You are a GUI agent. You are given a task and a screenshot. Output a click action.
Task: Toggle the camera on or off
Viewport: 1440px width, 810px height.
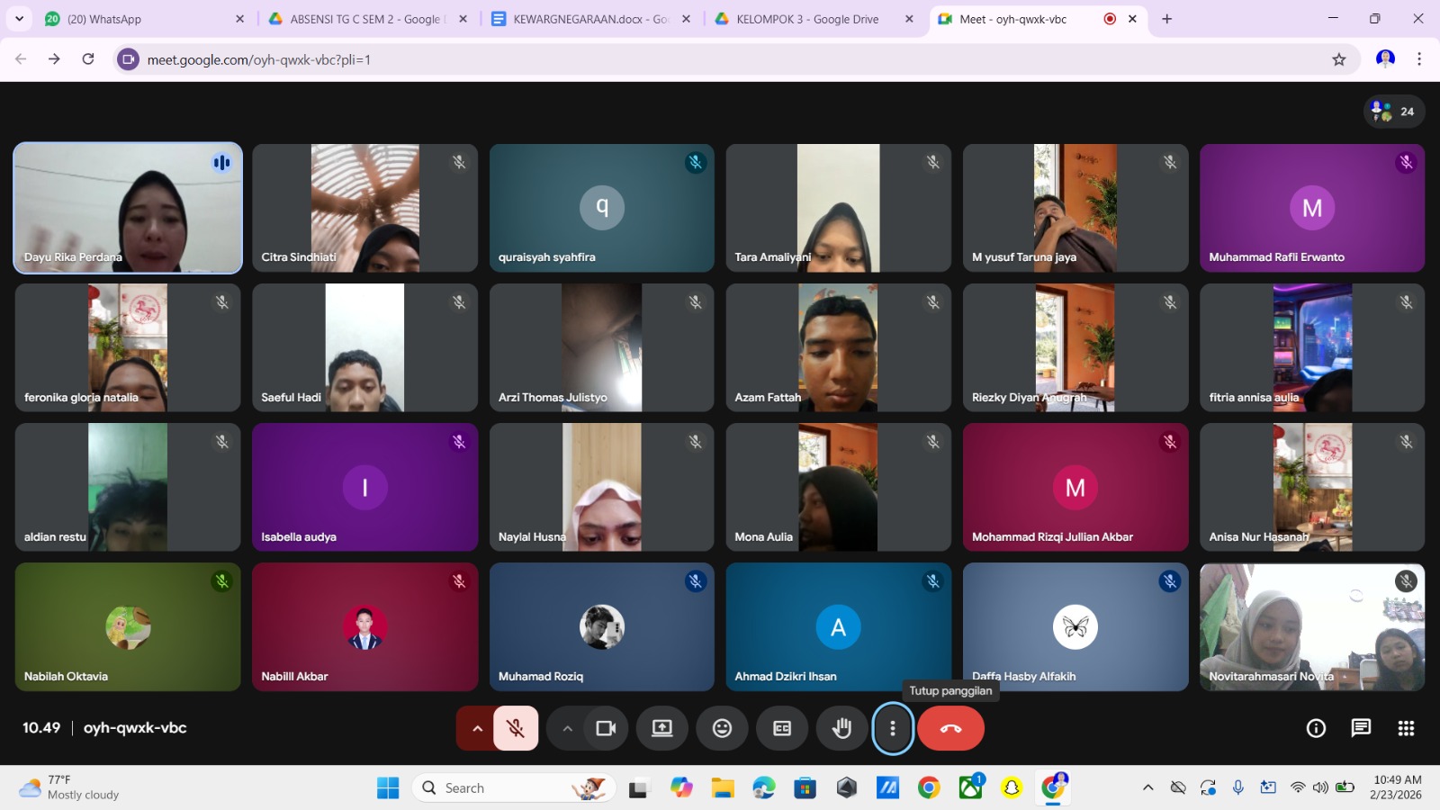606,728
